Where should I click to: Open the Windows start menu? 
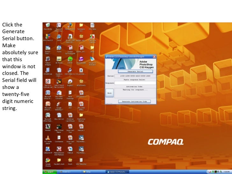[50, 172]
